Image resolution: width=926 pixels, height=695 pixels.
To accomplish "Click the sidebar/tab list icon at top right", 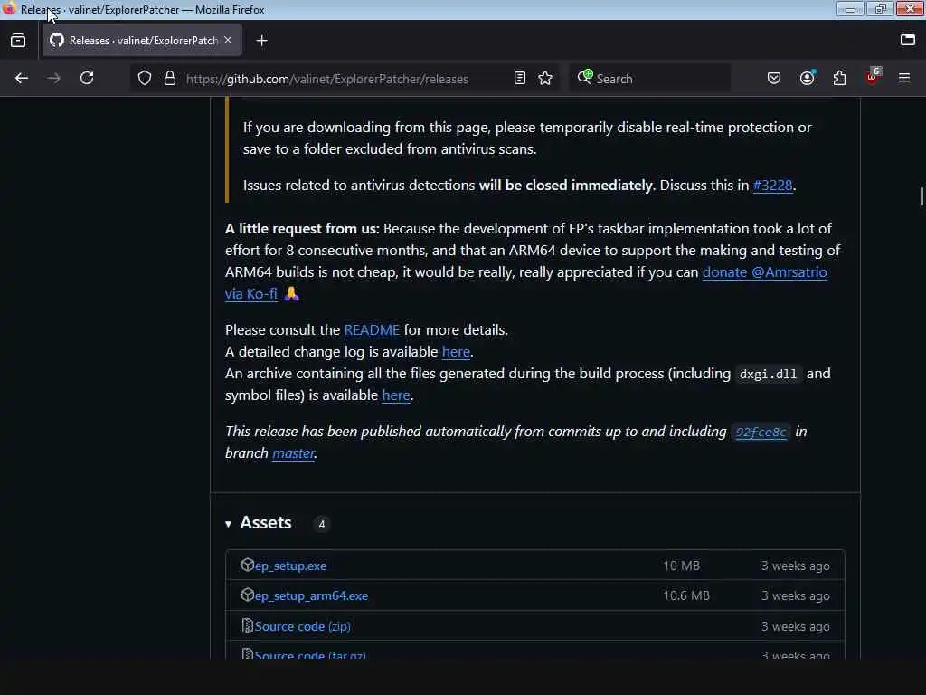I will (x=908, y=40).
